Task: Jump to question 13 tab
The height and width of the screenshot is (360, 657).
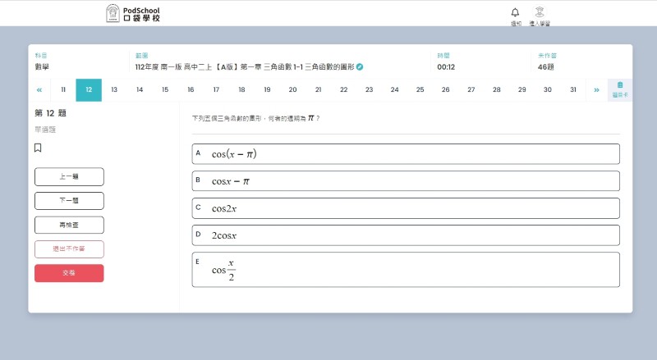Action: click(114, 89)
